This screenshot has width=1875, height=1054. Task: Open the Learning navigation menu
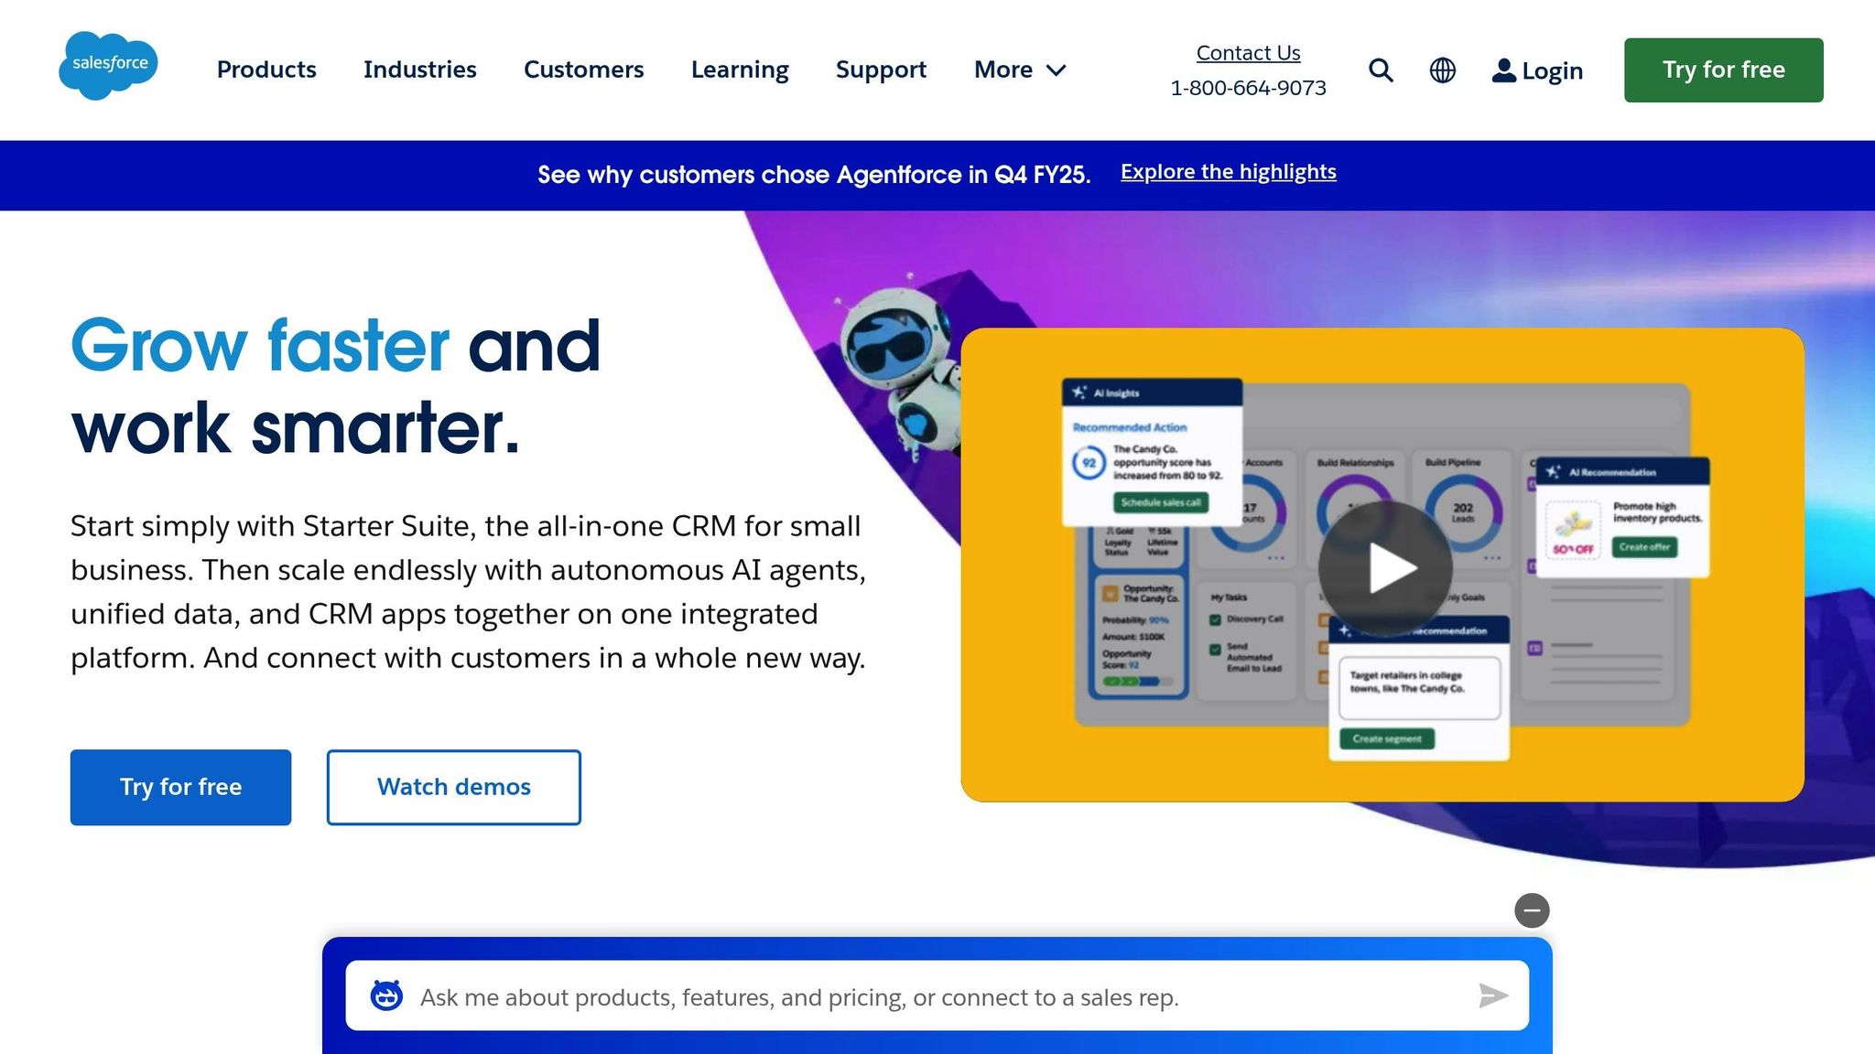coord(740,70)
